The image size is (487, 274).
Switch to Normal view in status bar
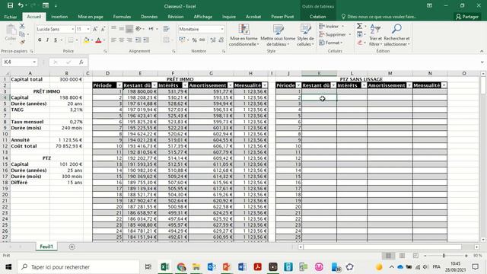pos(388,256)
